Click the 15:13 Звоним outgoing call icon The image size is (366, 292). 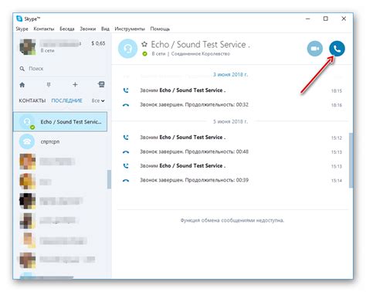click(126, 166)
